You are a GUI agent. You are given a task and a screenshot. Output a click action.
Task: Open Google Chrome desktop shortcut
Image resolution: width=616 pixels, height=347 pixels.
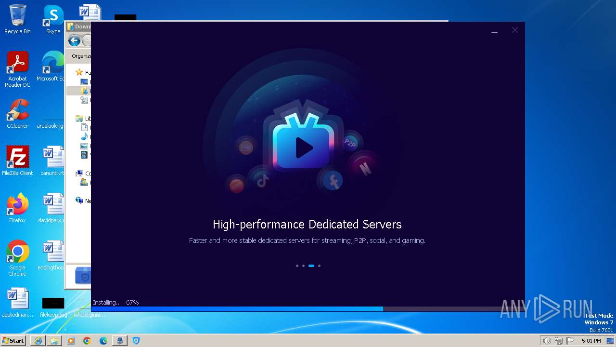[x=17, y=258]
